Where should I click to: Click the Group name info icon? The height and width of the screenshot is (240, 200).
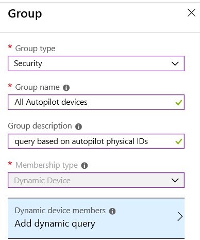tap(66, 88)
